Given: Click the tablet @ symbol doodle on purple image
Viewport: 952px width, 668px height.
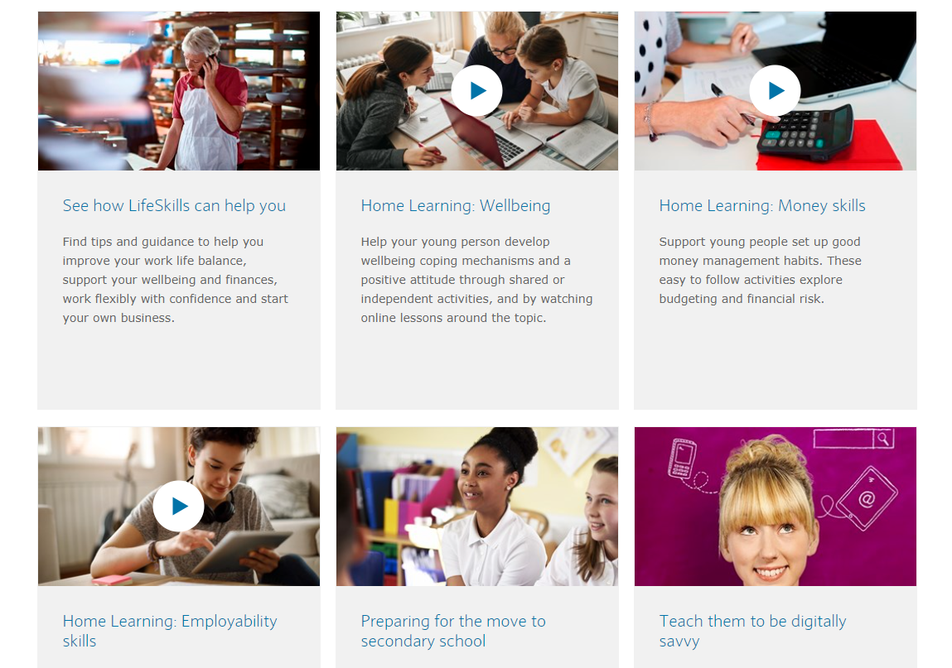Looking at the screenshot, I should (867, 498).
